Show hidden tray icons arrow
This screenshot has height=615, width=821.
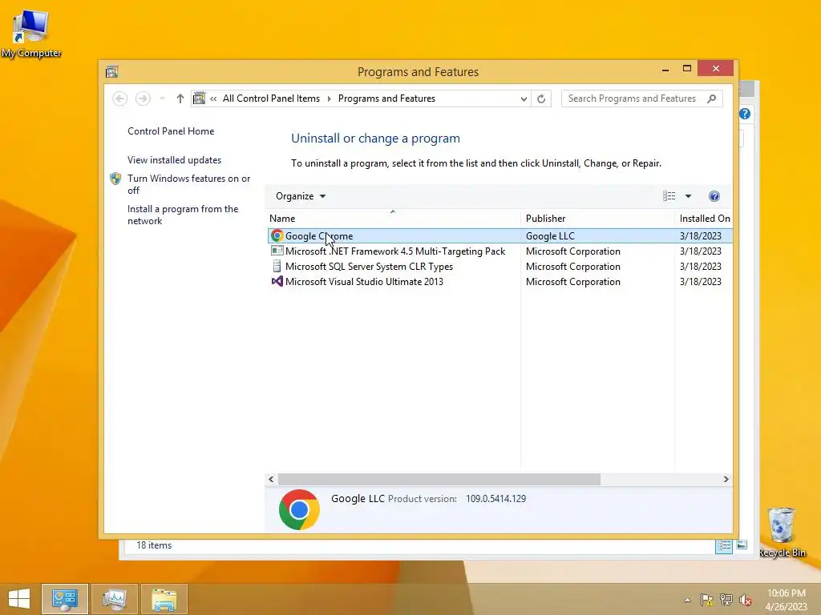pos(687,600)
